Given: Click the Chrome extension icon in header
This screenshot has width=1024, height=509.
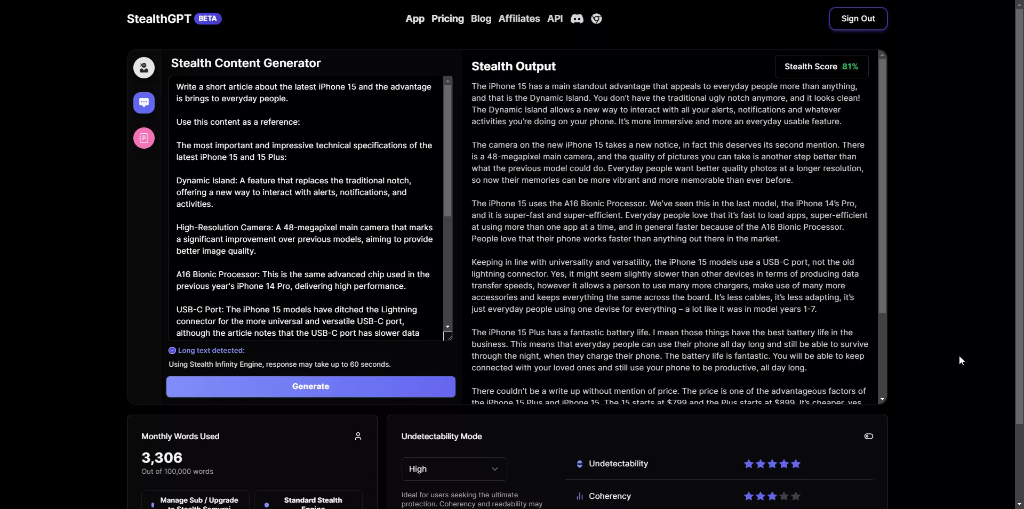Looking at the screenshot, I should [x=597, y=19].
